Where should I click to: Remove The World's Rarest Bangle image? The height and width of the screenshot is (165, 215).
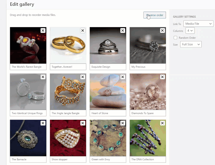pos(43,30)
